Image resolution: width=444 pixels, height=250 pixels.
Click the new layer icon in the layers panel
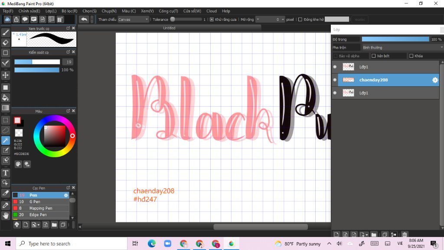click(x=336, y=235)
